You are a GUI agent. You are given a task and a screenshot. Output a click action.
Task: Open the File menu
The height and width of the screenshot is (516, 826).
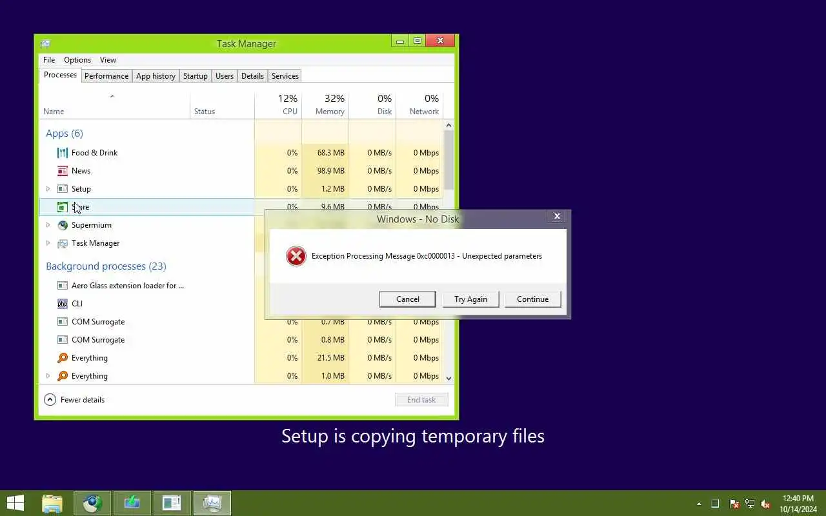click(x=49, y=60)
